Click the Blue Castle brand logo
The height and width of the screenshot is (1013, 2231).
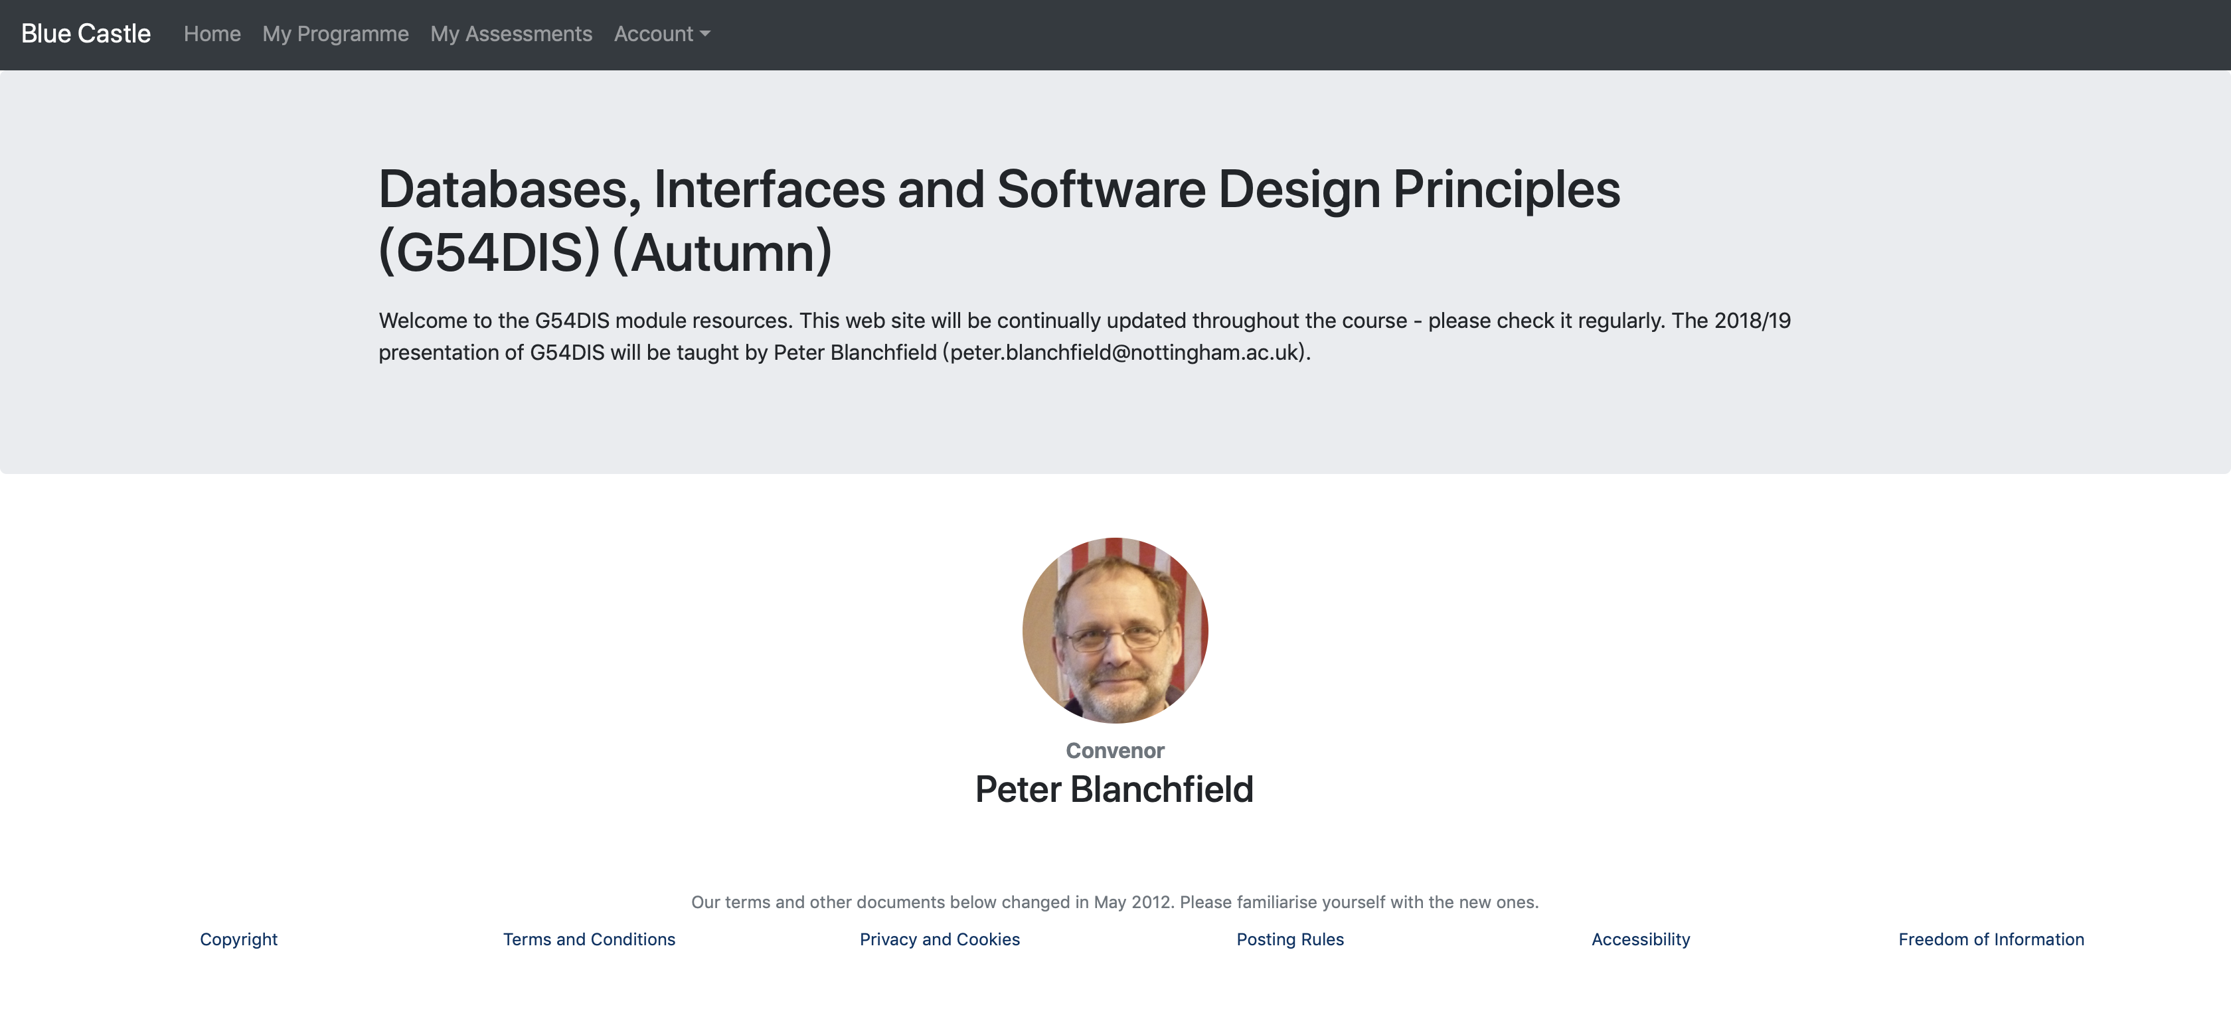tap(86, 34)
